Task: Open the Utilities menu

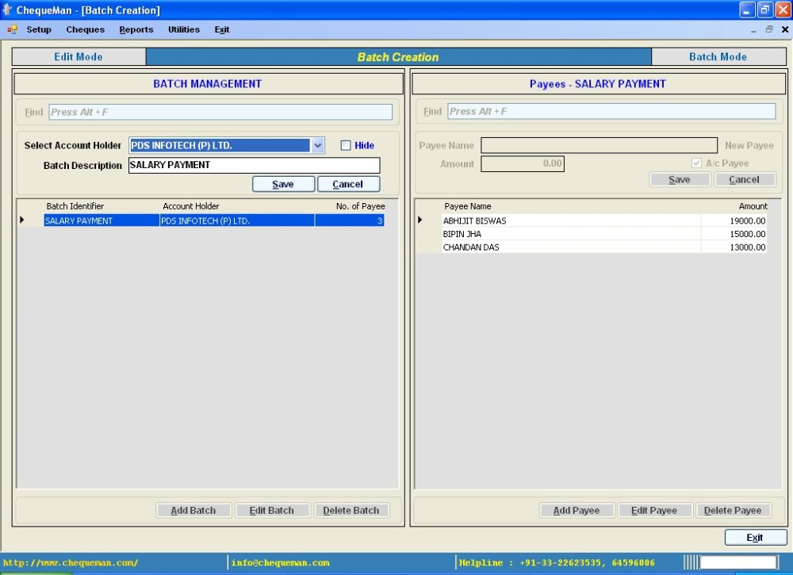Action: [184, 29]
